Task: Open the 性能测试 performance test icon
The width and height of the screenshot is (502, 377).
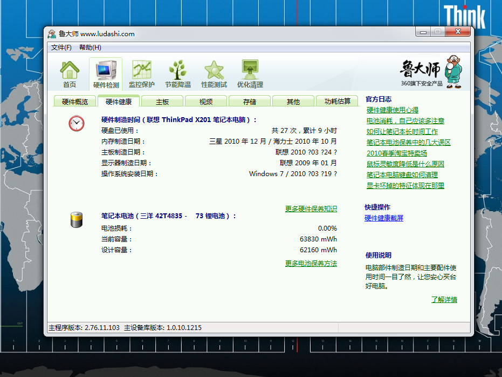Action: pos(214,75)
